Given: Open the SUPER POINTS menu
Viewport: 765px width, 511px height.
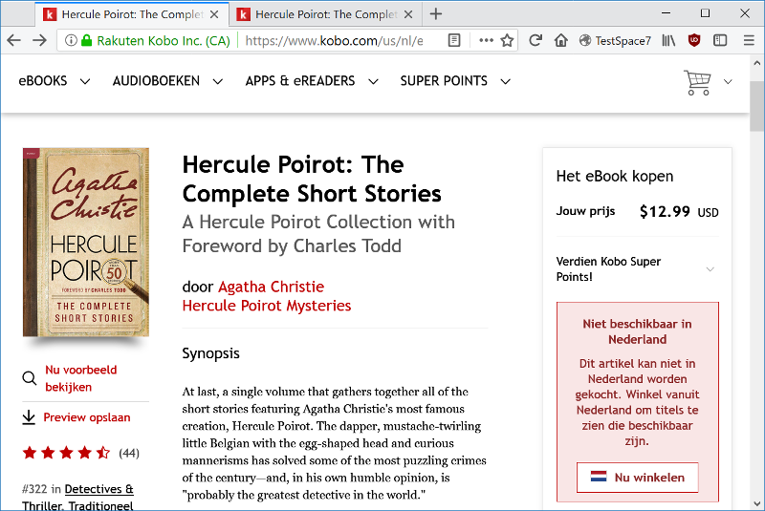Looking at the screenshot, I should 455,81.
